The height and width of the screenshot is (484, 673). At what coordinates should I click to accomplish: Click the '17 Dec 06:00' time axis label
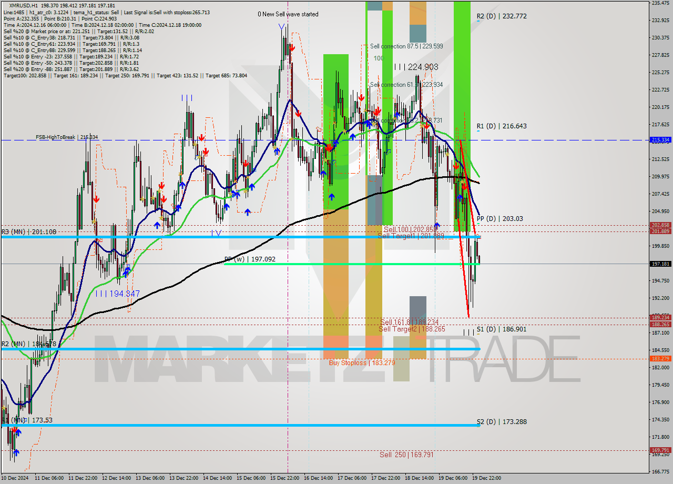(x=352, y=478)
